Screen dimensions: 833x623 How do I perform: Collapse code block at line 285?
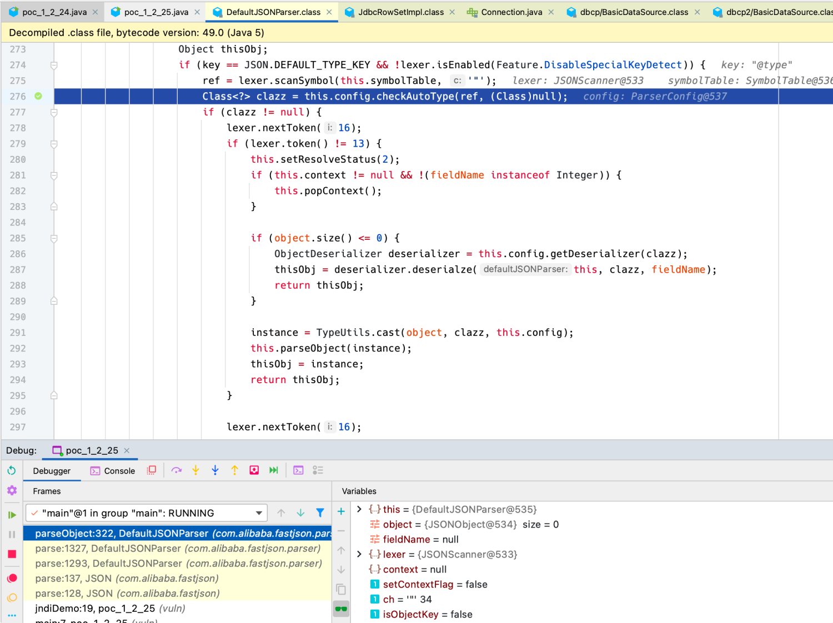pyautogui.click(x=54, y=238)
